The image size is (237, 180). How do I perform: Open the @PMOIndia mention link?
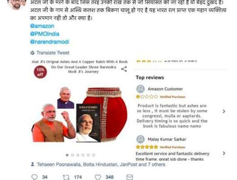[45, 34]
